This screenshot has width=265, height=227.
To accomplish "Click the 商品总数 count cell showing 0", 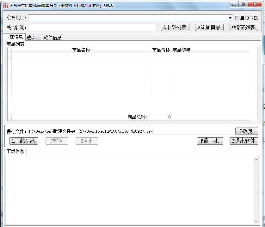I will [x=161, y=117].
